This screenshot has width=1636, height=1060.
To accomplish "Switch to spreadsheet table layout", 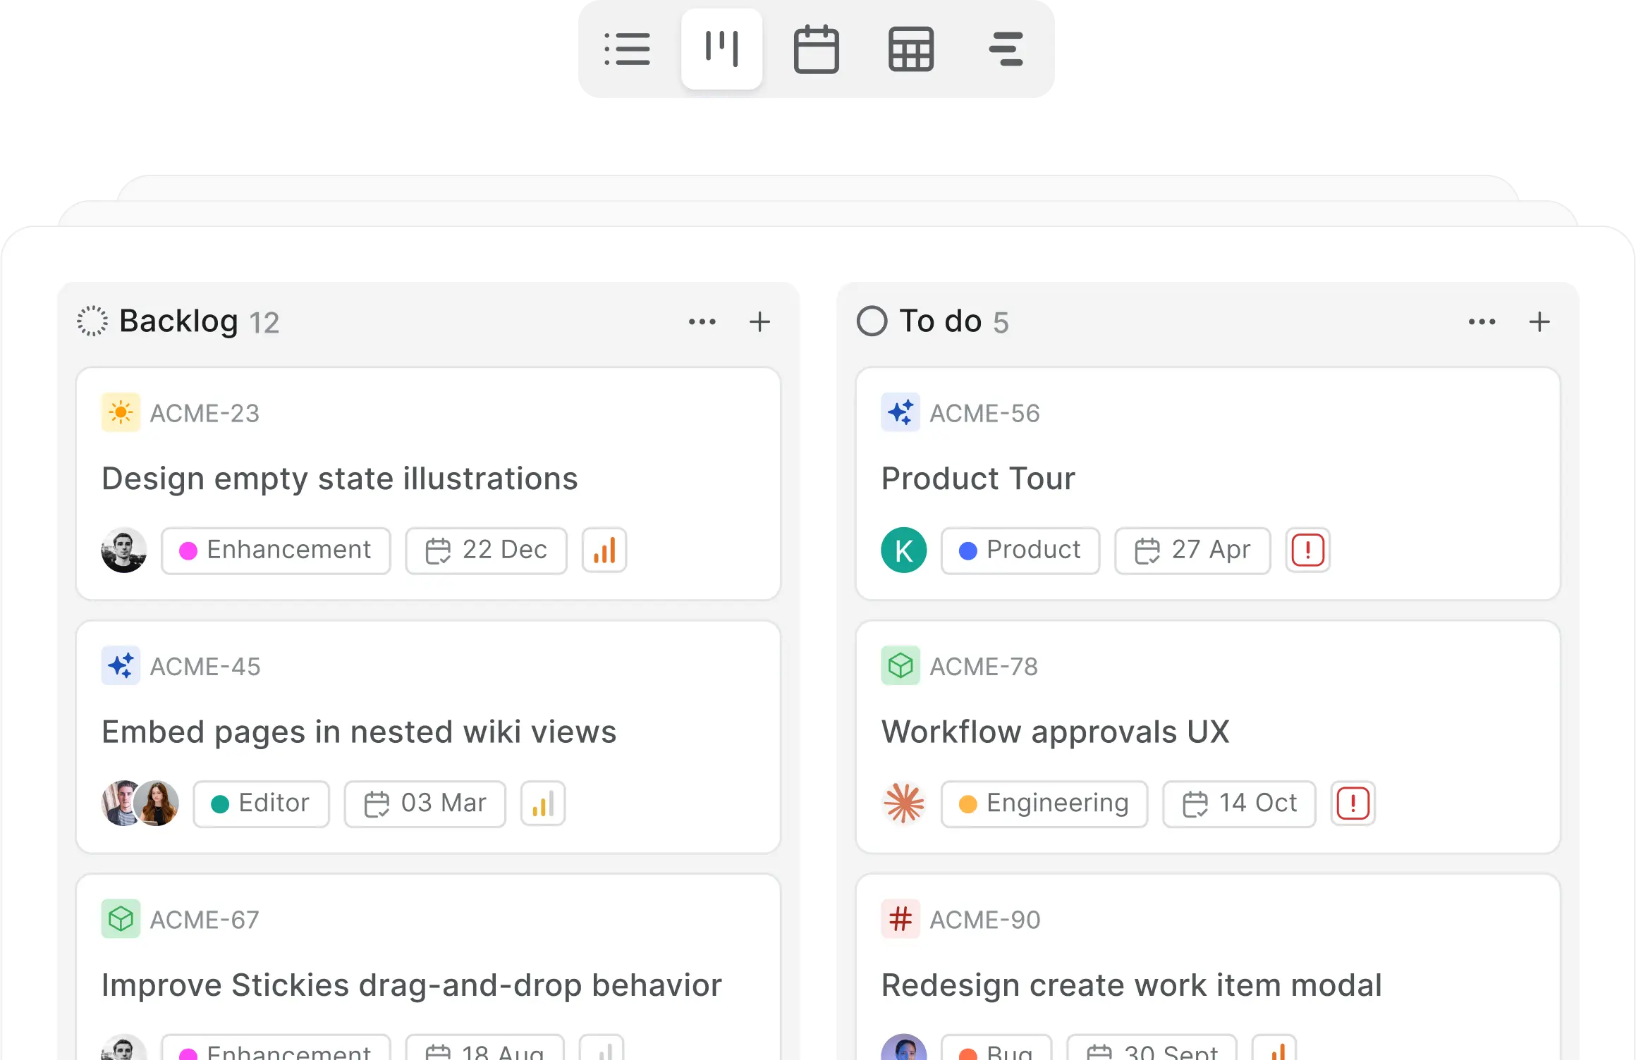I will point(910,49).
